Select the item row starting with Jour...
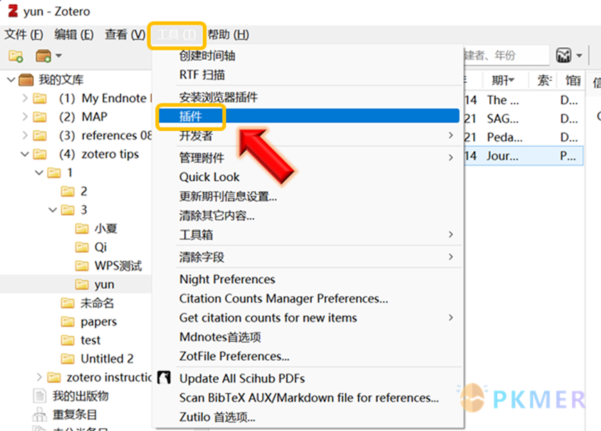This screenshot has height=431, width=601. click(x=524, y=155)
